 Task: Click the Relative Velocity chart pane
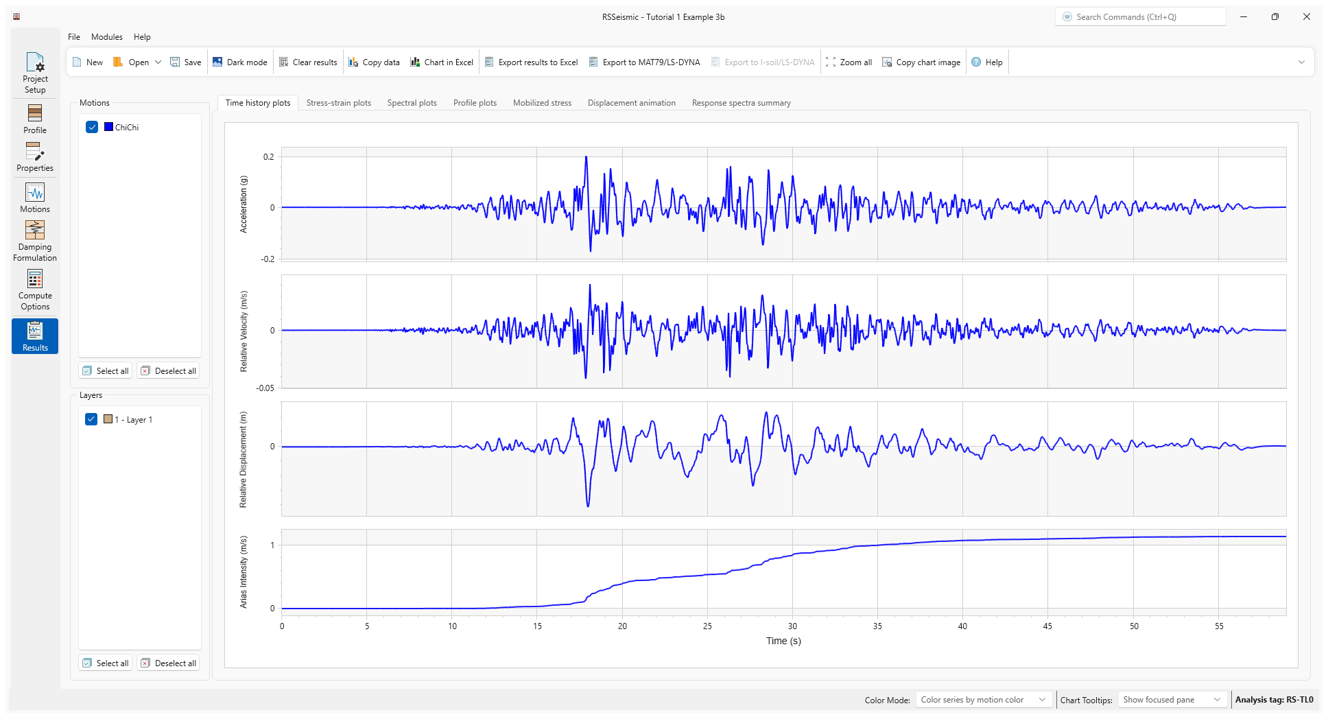pyautogui.click(x=783, y=331)
